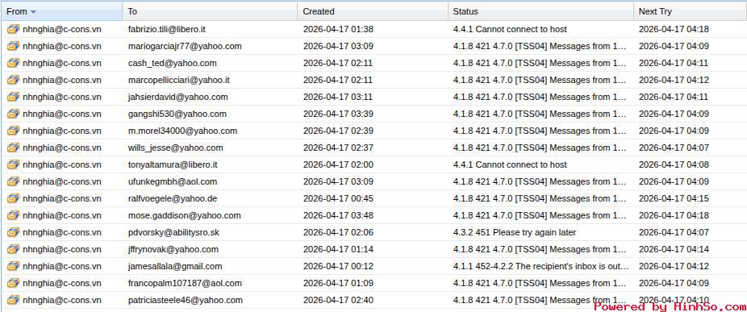
Task: Select recipient francopalm107187@aol.com
Action: (x=185, y=283)
